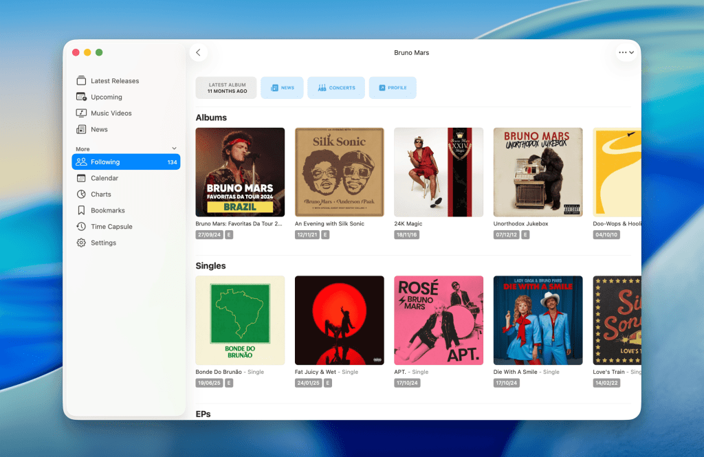The width and height of the screenshot is (704, 457).
Task: Open Bruno Mars News button
Action: 282,88
